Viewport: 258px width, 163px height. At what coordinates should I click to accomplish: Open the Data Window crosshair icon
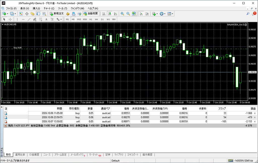click(27, 14)
